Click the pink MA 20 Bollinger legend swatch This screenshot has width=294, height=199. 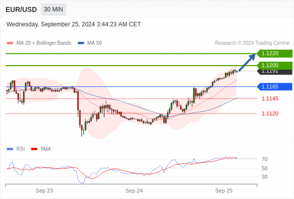coord(10,43)
